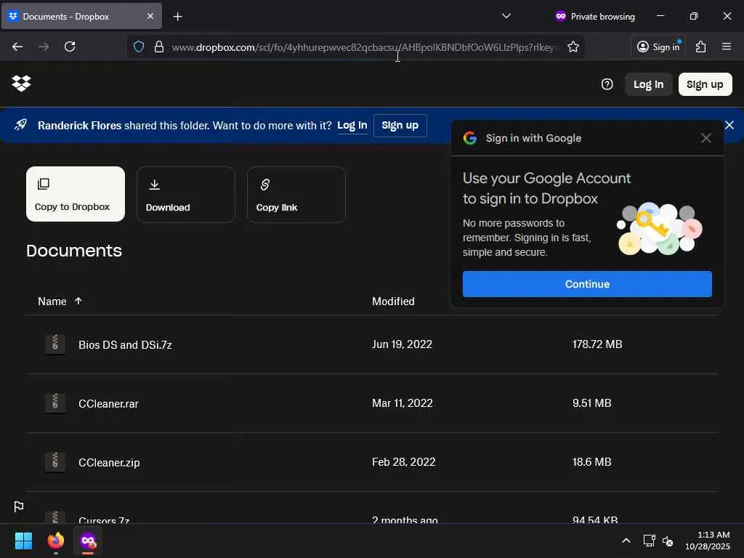Click the 178.72 MB size value

pos(597,344)
